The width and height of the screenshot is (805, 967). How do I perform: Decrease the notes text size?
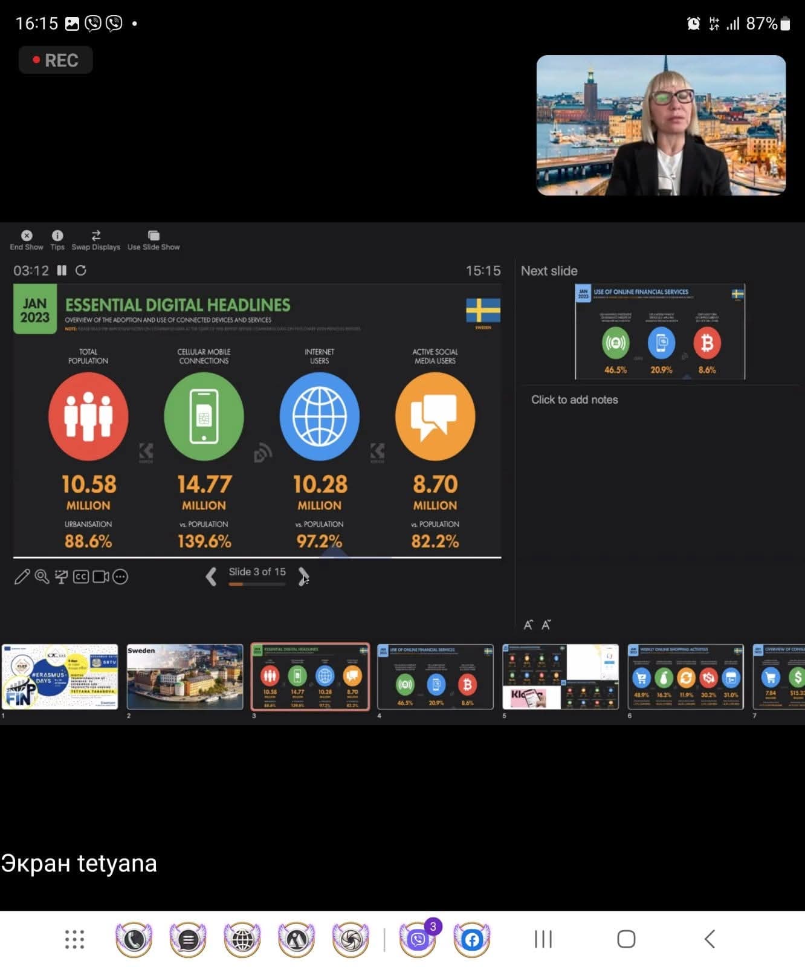546,625
